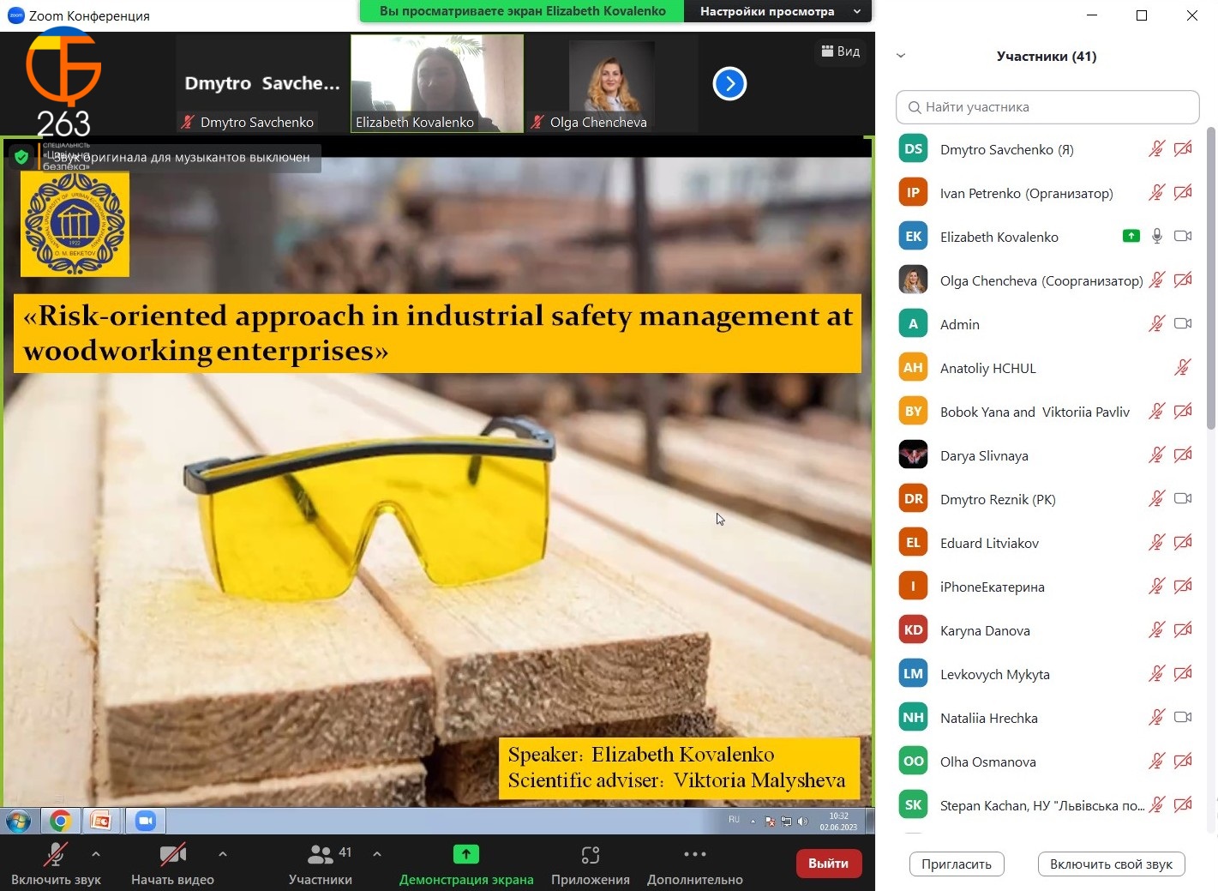Show hidden tray icons arrow in shared taskbar
1218x891 pixels.
click(753, 822)
